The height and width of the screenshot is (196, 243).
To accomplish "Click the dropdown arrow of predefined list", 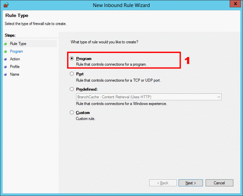I will point(219,97).
